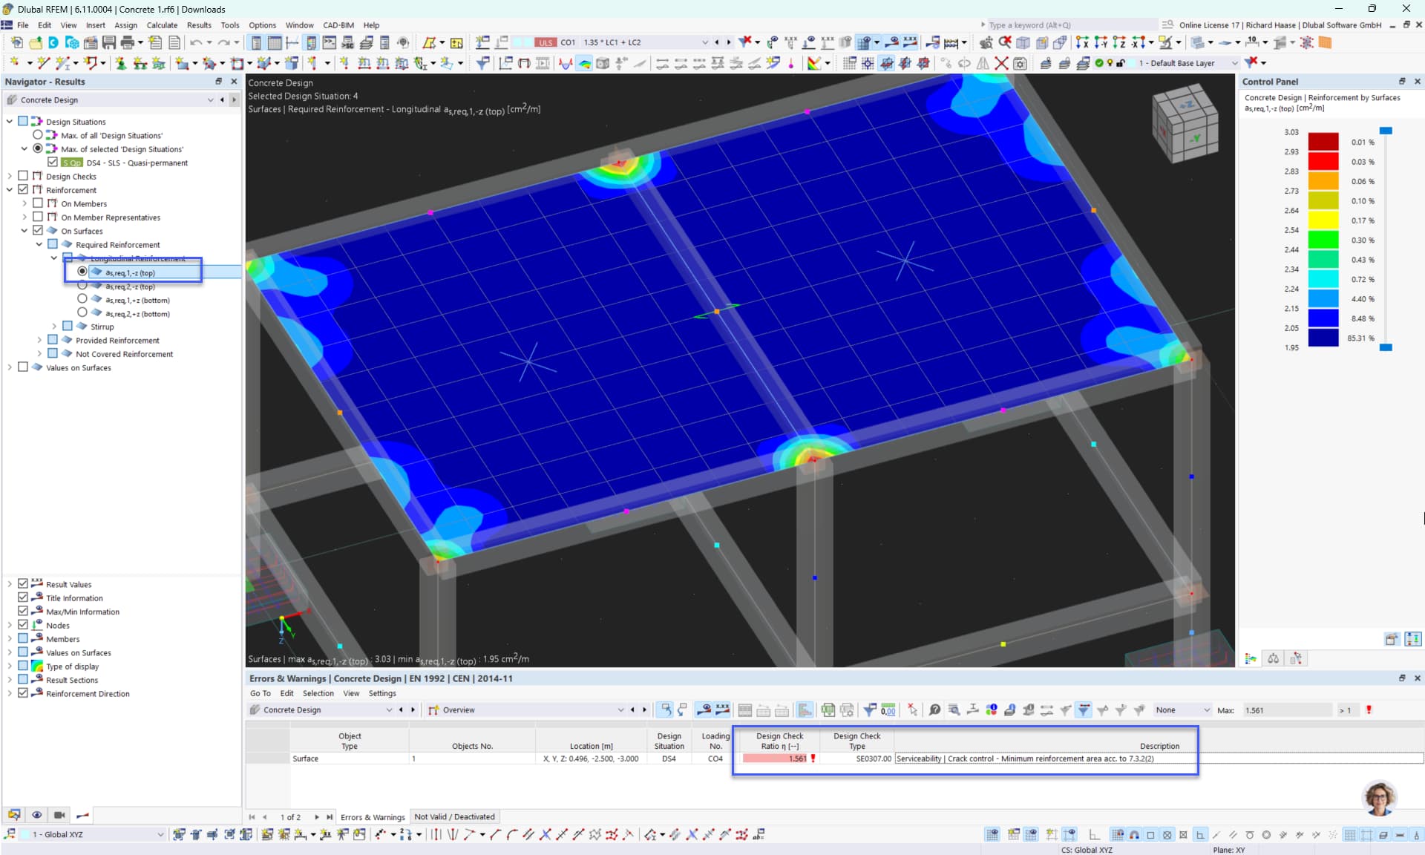Viewport: 1425px width, 855px height.
Task: Open the Calculate menu
Action: [x=162, y=24]
